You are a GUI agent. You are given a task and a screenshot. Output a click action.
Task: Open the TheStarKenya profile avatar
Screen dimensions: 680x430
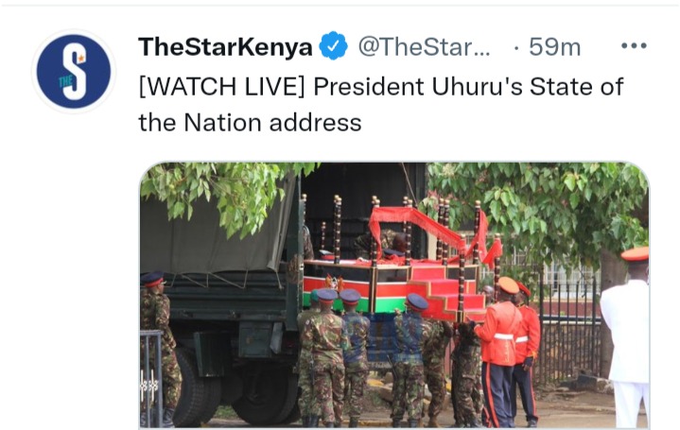click(74, 72)
